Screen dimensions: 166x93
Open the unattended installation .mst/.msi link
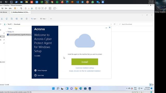click(85, 71)
